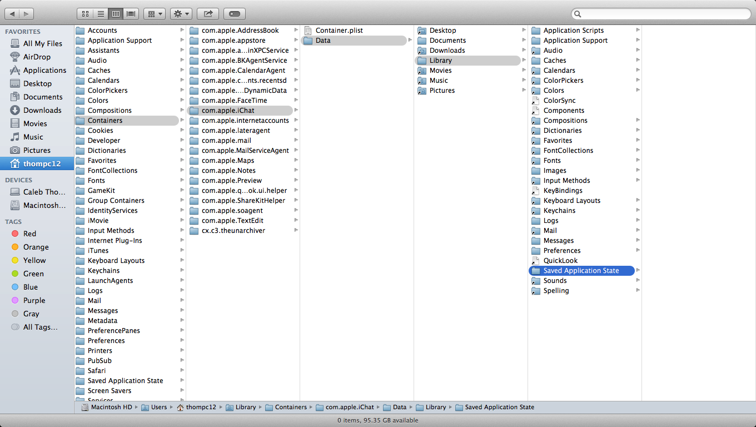The width and height of the screenshot is (756, 427).
Task: Click the Edit Tags toolbar icon
Action: 235,13
